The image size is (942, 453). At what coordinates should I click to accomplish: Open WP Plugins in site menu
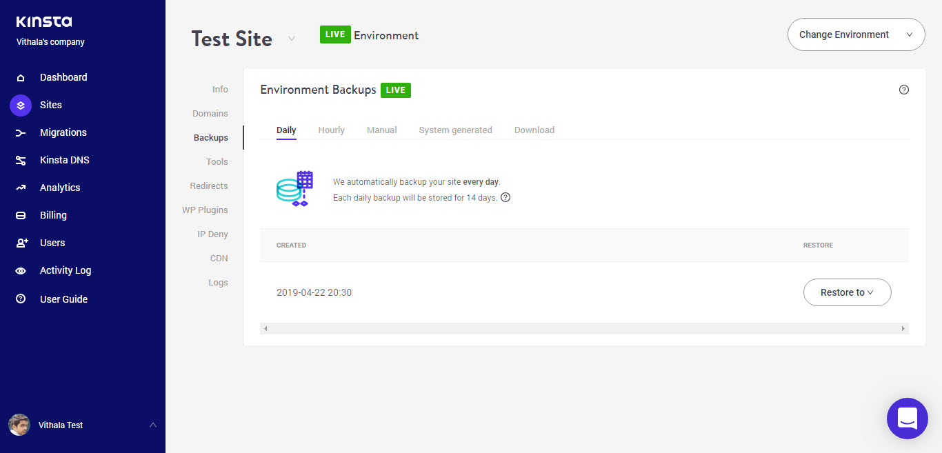coord(205,210)
